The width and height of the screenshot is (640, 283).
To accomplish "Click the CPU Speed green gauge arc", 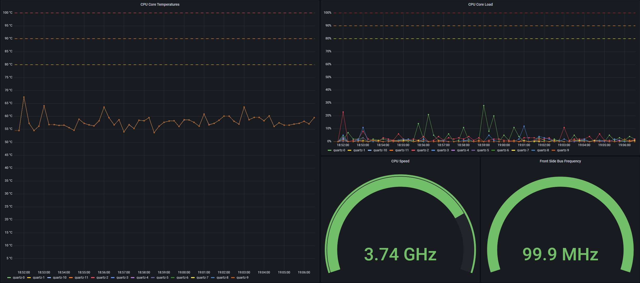I will pyautogui.click(x=400, y=182).
